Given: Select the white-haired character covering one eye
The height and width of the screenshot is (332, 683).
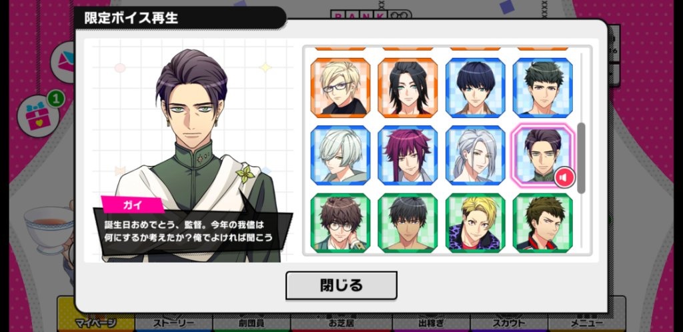Looking at the screenshot, I should [340, 155].
